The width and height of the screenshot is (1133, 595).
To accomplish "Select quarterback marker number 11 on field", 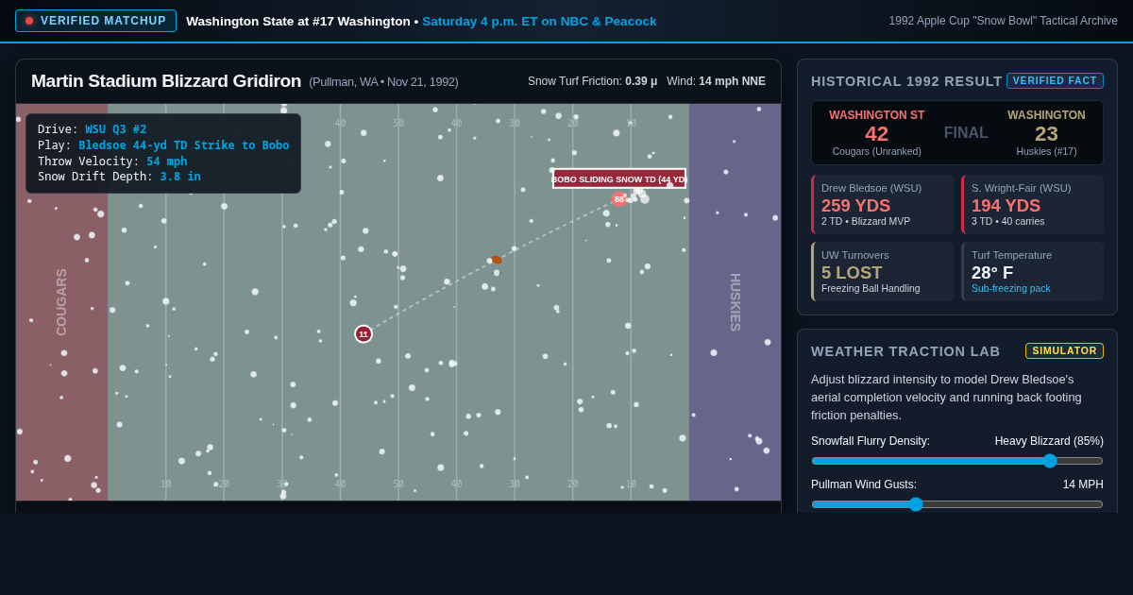I will tap(364, 333).
